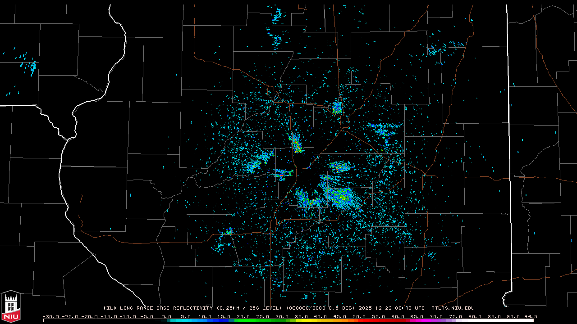
Task: Click the 0.5 DEG elevation label
Action: click(x=343, y=308)
